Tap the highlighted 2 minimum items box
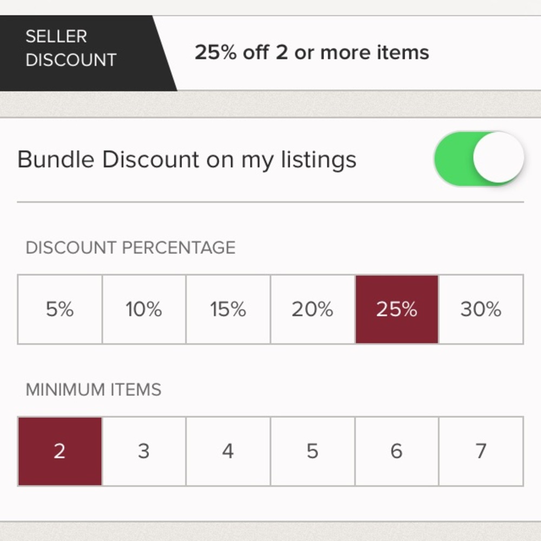The width and height of the screenshot is (541, 541). pyautogui.click(x=60, y=451)
